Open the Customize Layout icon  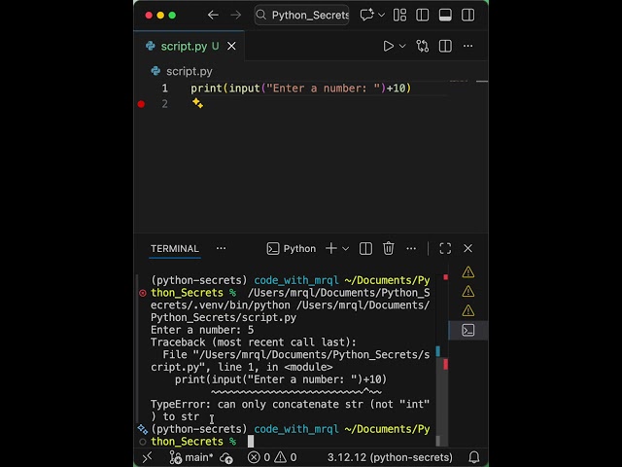tap(399, 16)
